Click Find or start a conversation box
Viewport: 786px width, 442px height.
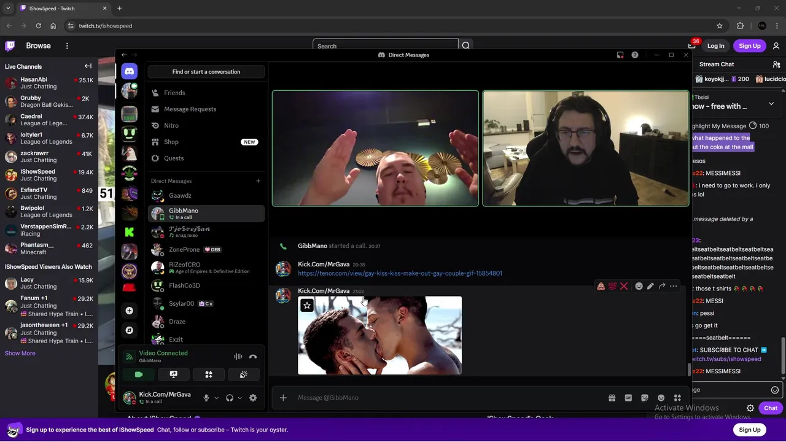pos(206,72)
